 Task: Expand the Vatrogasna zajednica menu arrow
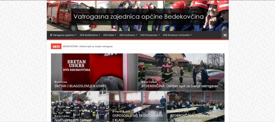(76, 35)
